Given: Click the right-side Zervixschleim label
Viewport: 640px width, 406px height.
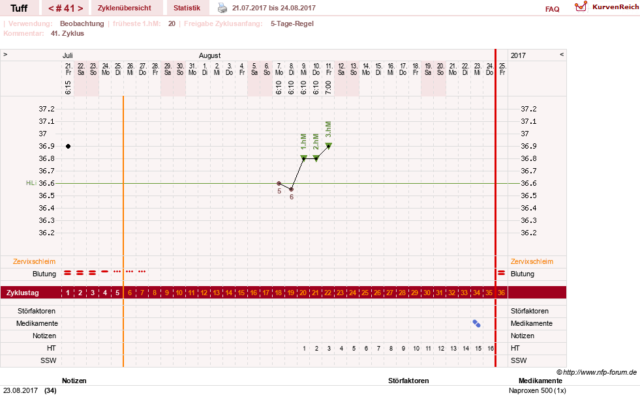Looking at the screenshot, I should point(532,261).
